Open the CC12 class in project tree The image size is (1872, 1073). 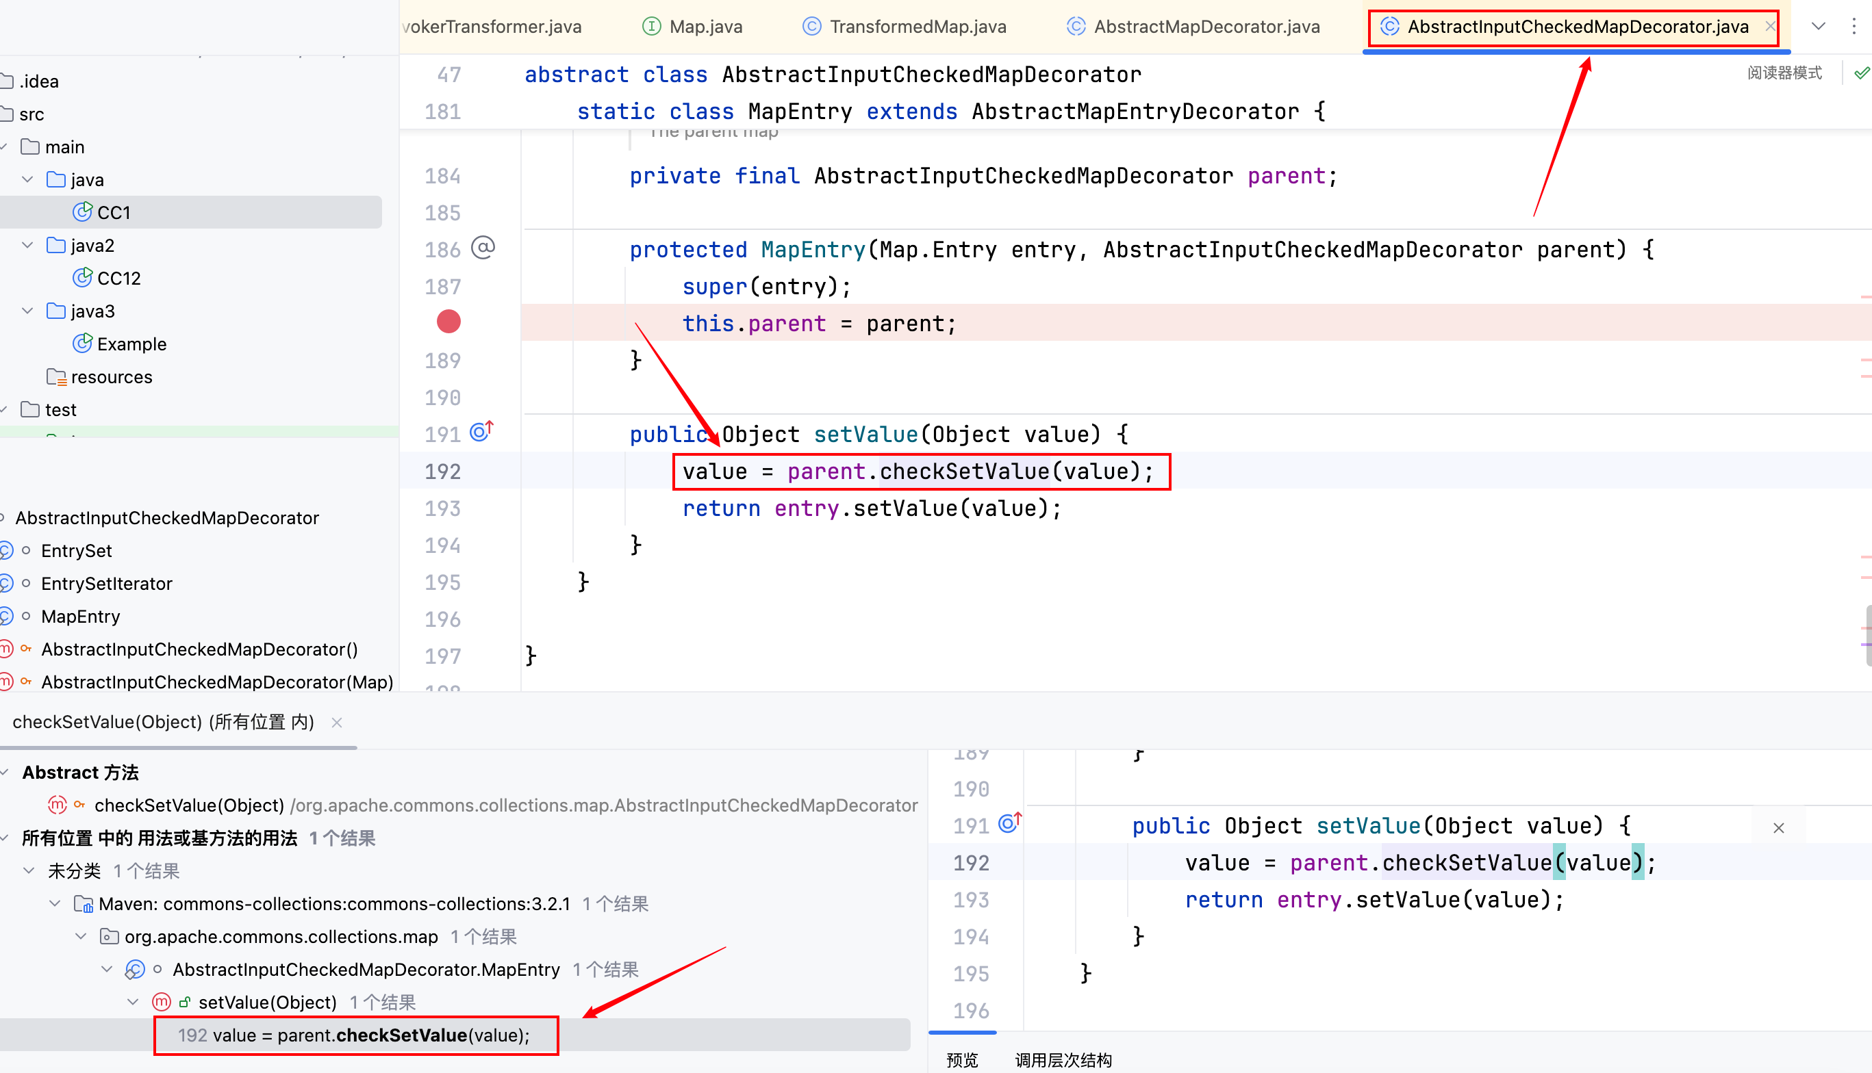click(118, 278)
